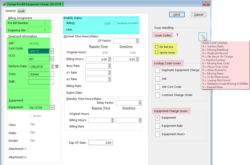Click the Eqp OT Rate field
Image resolution: width=250 pixels, height=165 pixels.
[x=101, y=143]
